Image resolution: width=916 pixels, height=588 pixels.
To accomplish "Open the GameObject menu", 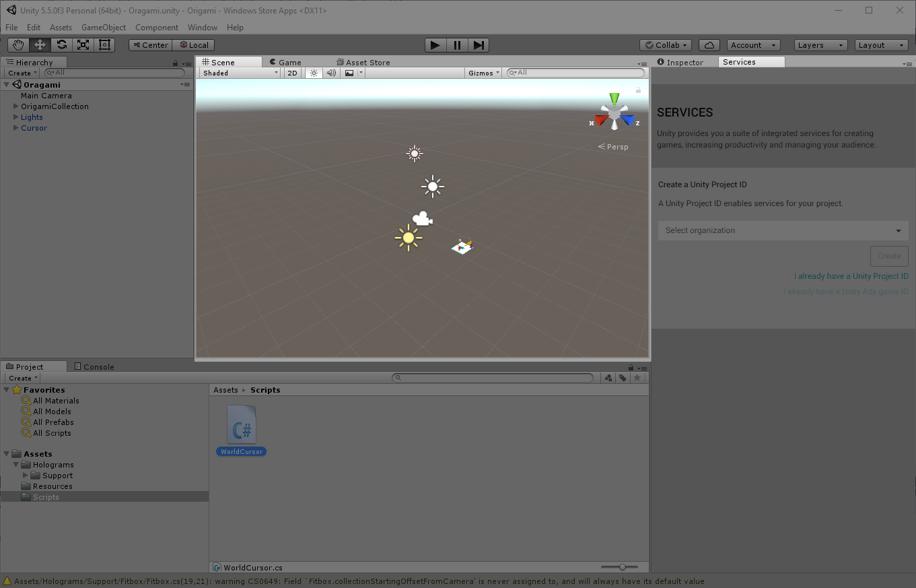I will pyautogui.click(x=104, y=28).
